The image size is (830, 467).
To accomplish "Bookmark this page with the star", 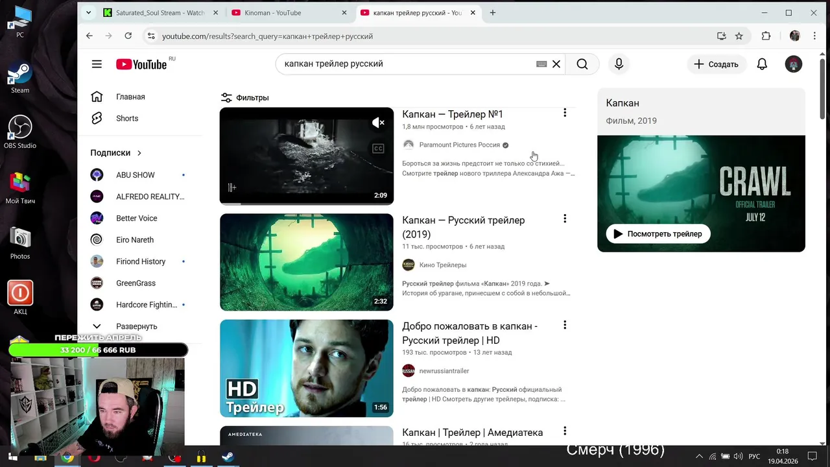I will [x=739, y=36].
